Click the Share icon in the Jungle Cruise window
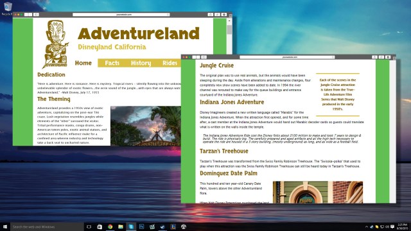411x231 pixels. [374, 57]
